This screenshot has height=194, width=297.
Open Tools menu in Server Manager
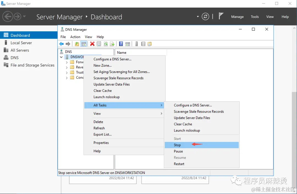click(255, 17)
